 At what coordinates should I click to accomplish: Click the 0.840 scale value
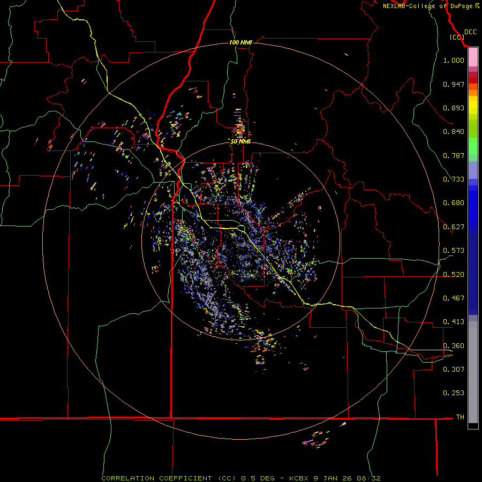point(454,132)
